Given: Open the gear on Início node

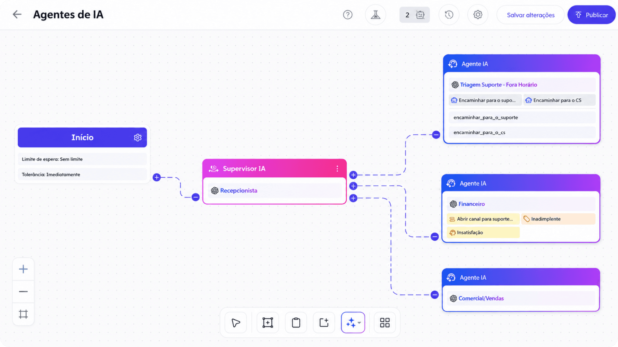Looking at the screenshot, I should coord(138,138).
